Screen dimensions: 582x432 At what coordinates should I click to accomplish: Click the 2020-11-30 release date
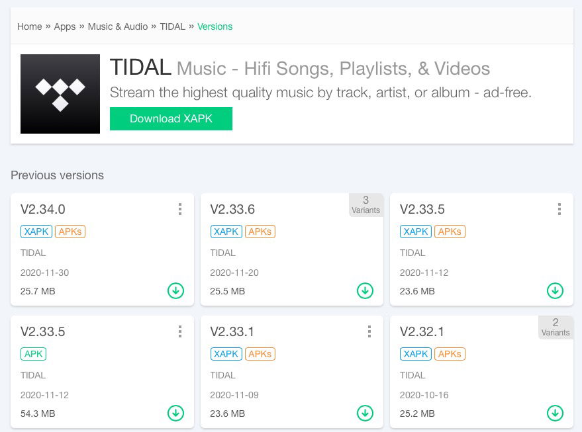[x=44, y=273]
